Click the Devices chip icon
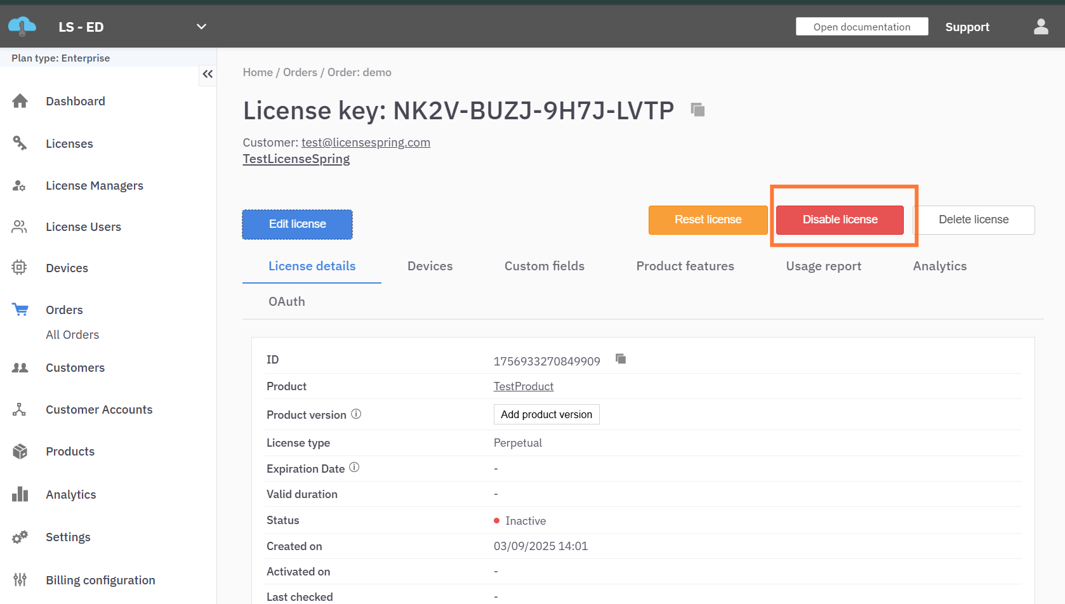1065x604 pixels. point(20,268)
